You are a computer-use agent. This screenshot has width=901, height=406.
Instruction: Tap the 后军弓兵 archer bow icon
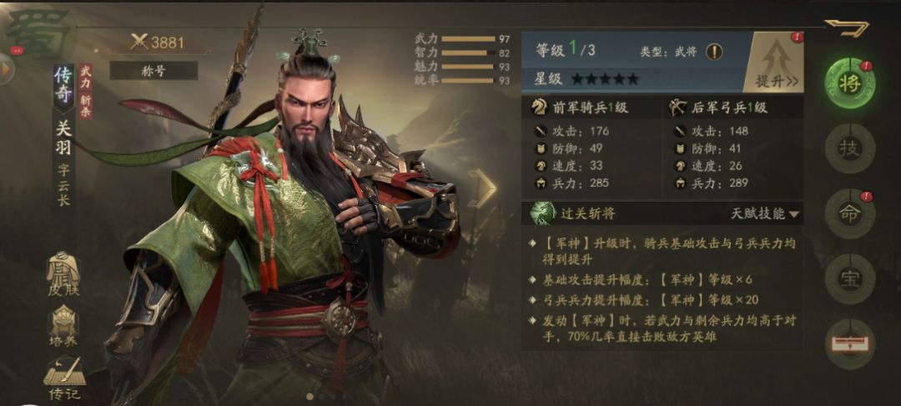678,107
